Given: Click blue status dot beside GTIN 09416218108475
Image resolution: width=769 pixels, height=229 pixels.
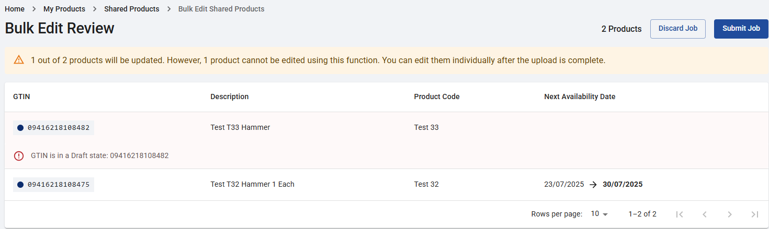Looking at the screenshot, I should [20, 185].
